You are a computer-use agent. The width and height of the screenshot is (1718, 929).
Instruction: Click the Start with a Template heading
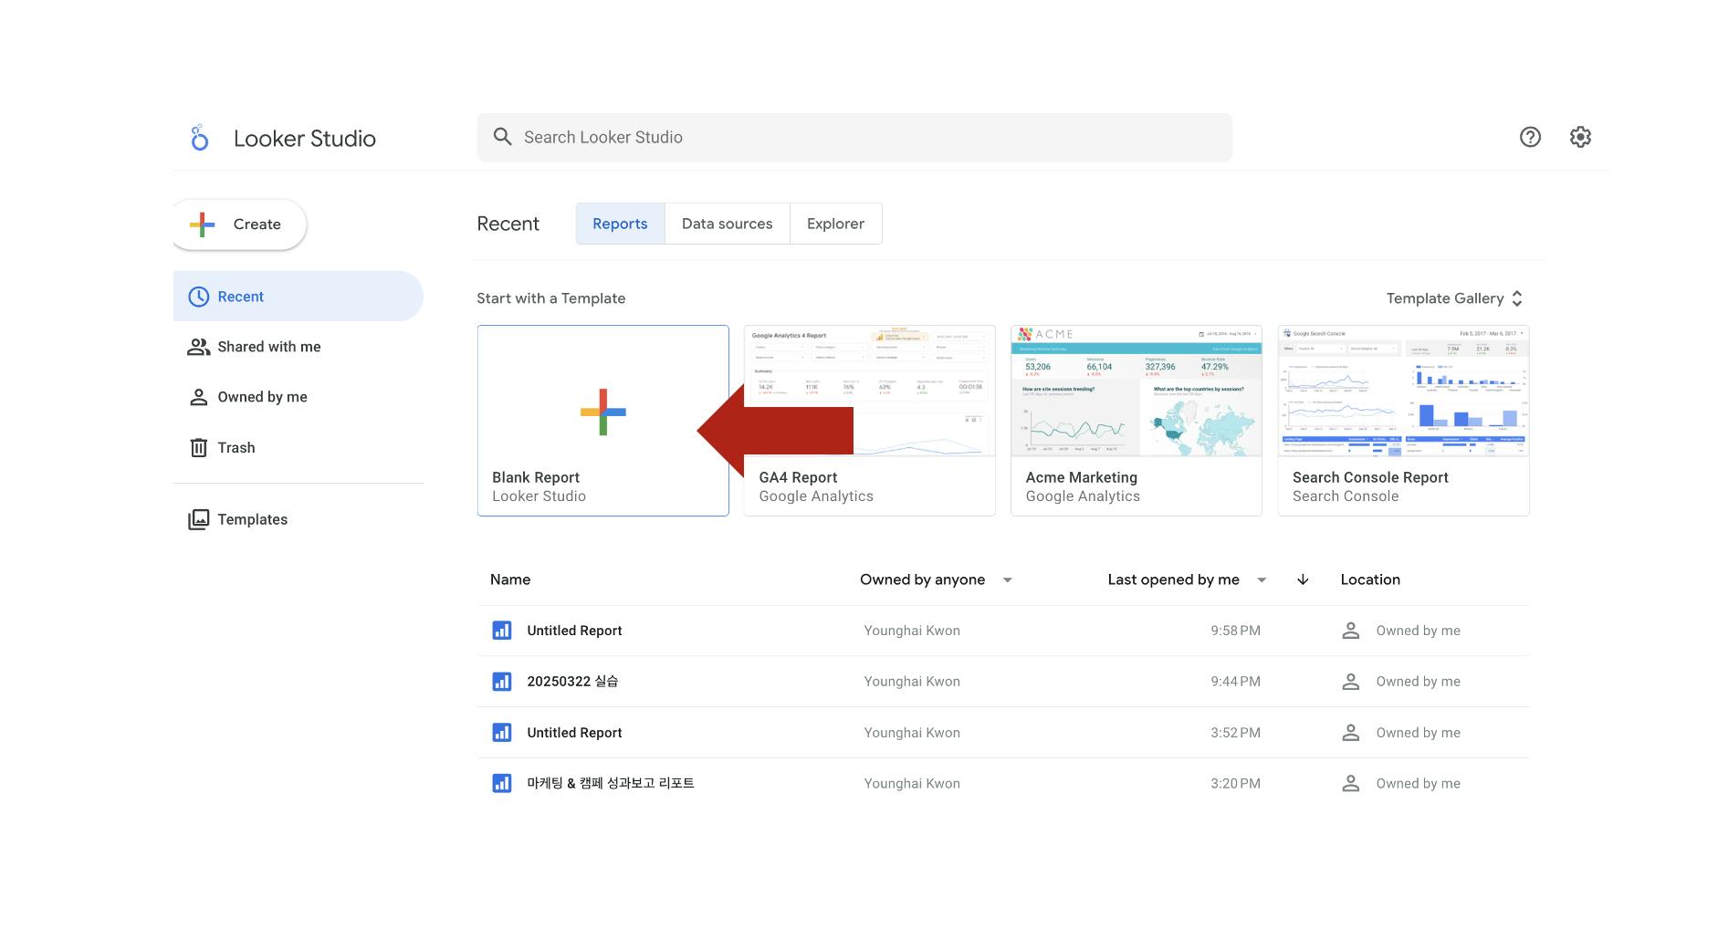click(551, 298)
